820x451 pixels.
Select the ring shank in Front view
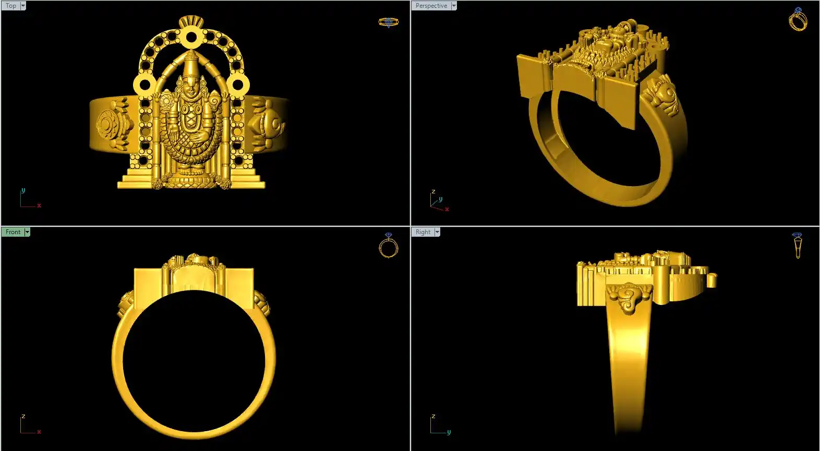click(x=194, y=429)
